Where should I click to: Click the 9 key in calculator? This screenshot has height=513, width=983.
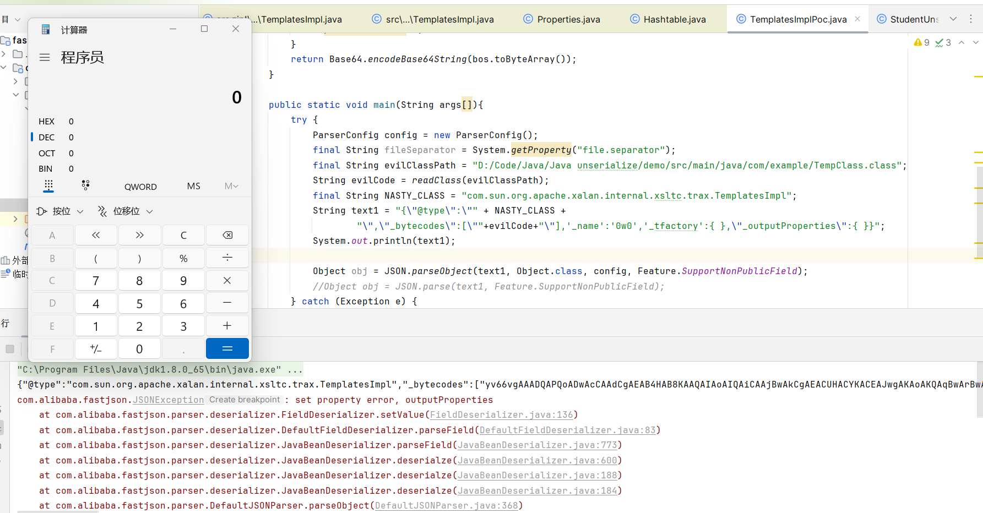[183, 280]
